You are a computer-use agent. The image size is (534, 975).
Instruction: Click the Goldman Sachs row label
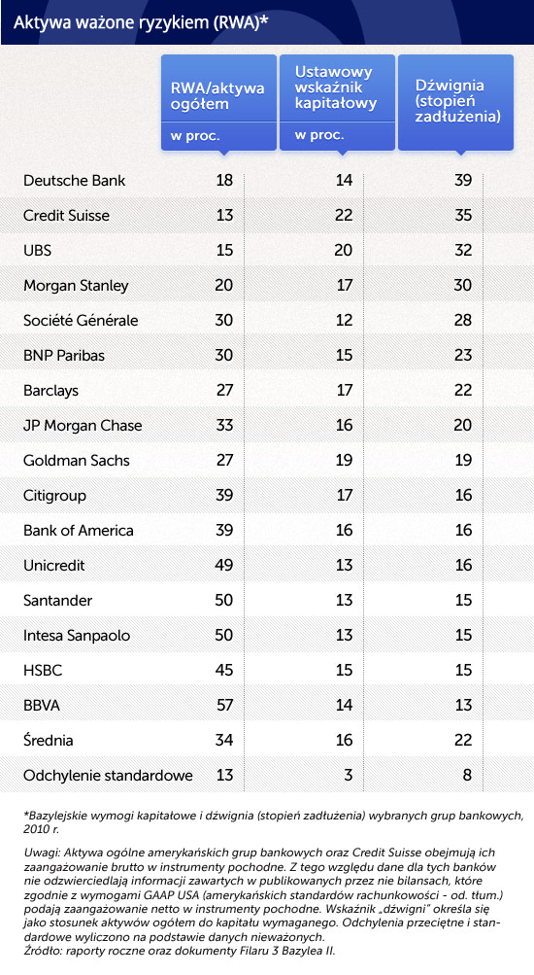pyautogui.click(x=77, y=460)
